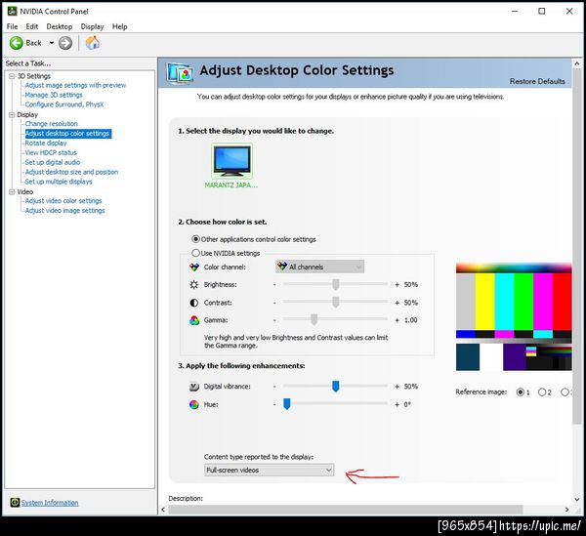The width and height of the screenshot is (586, 536).
Task: Click the Forward arrow icon
Action: coord(65,43)
